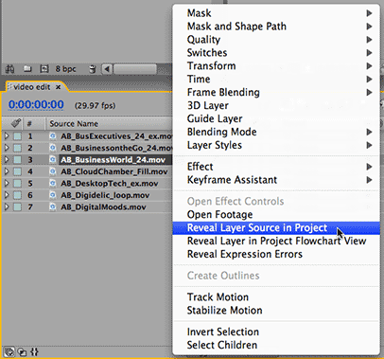This screenshot has width=384, height=359.
Task: Expand layer 6 AB_Digidelic_loop properties
Action: pos(7,195)
